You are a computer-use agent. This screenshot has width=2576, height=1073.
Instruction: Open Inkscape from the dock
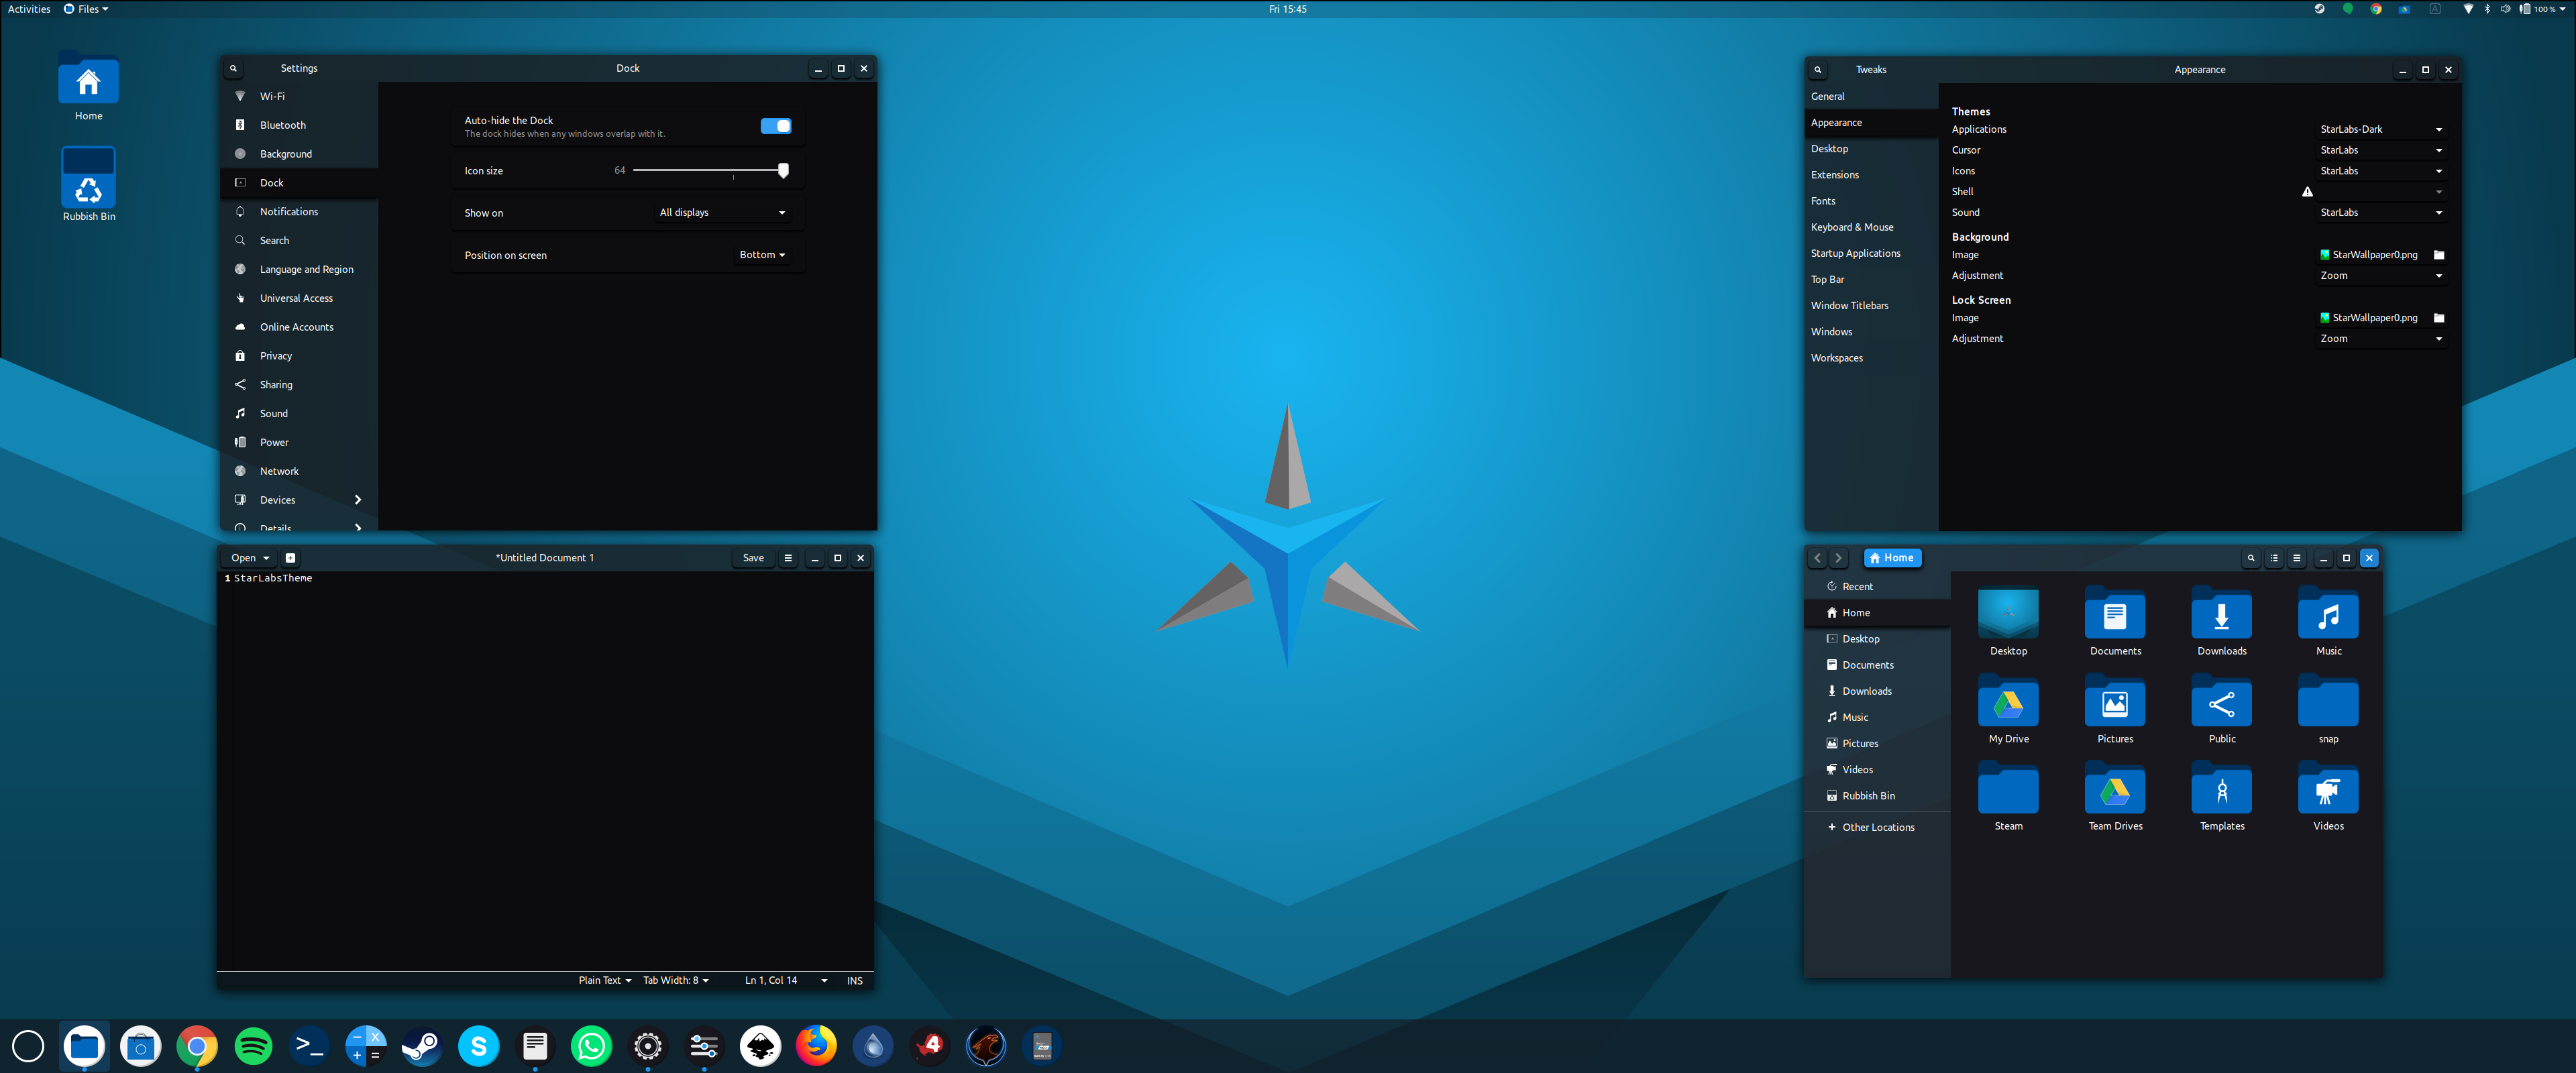pyautogui.click(x=760, y=1046)
